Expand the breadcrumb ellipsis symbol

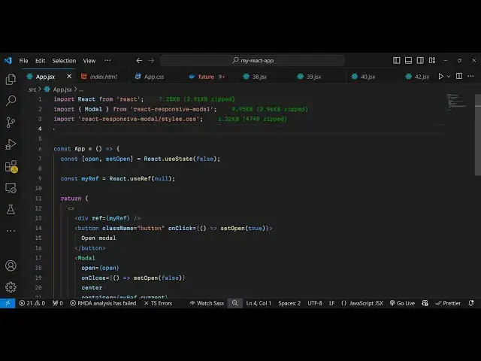81,89
